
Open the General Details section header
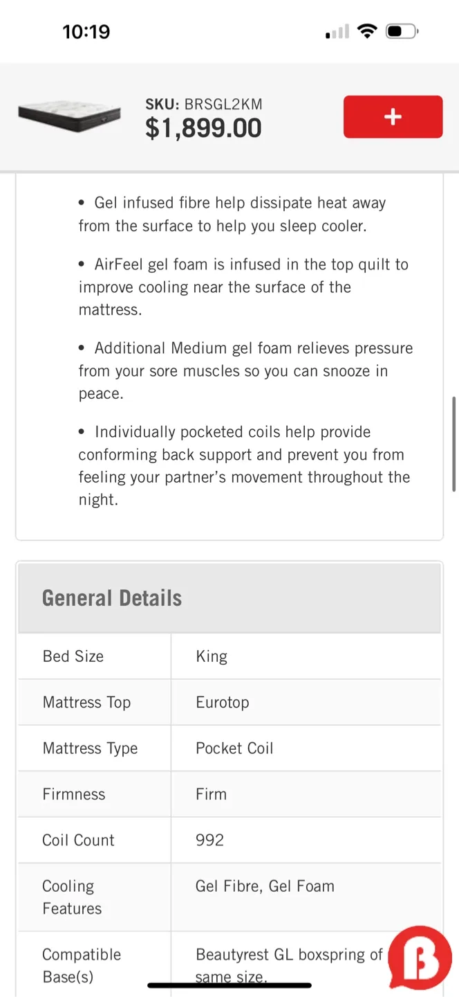112,597
